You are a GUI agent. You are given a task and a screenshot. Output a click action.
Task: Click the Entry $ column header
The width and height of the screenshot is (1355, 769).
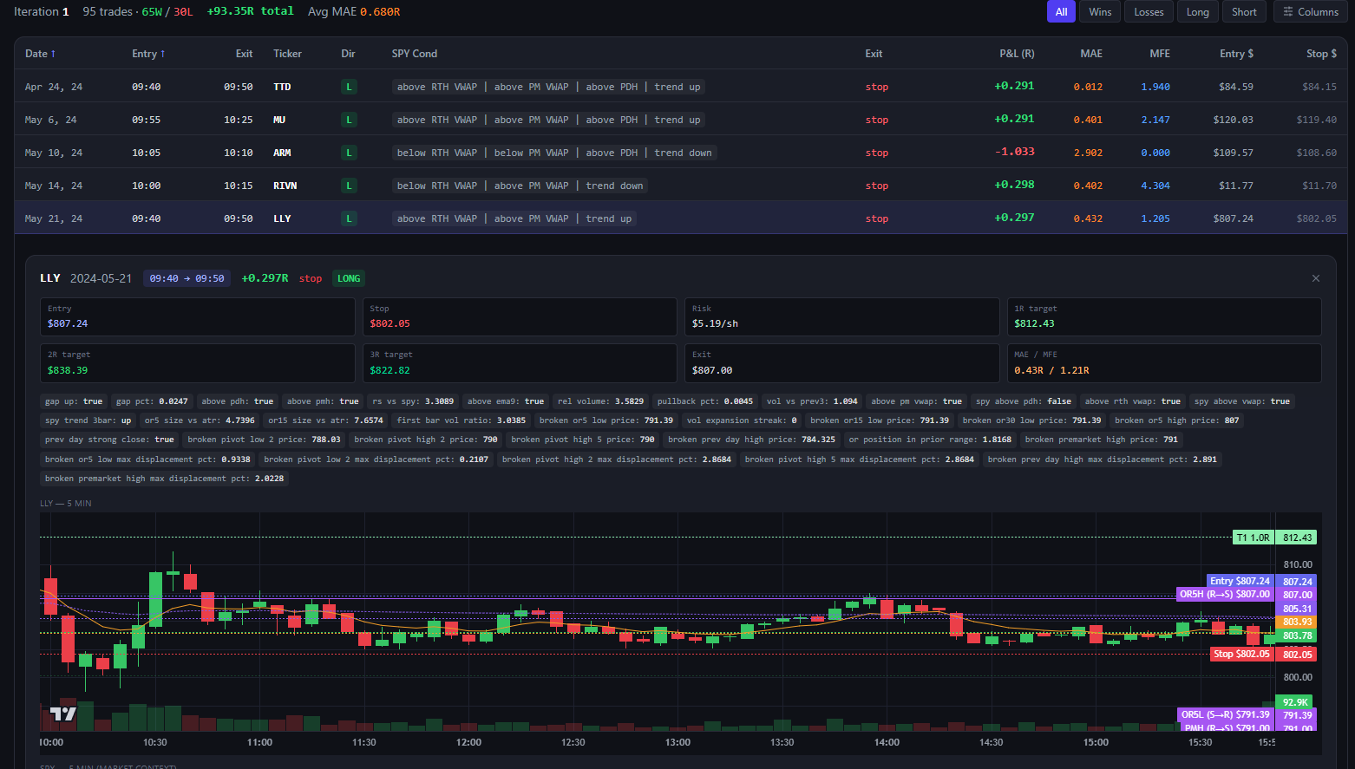coord(1236,54)
